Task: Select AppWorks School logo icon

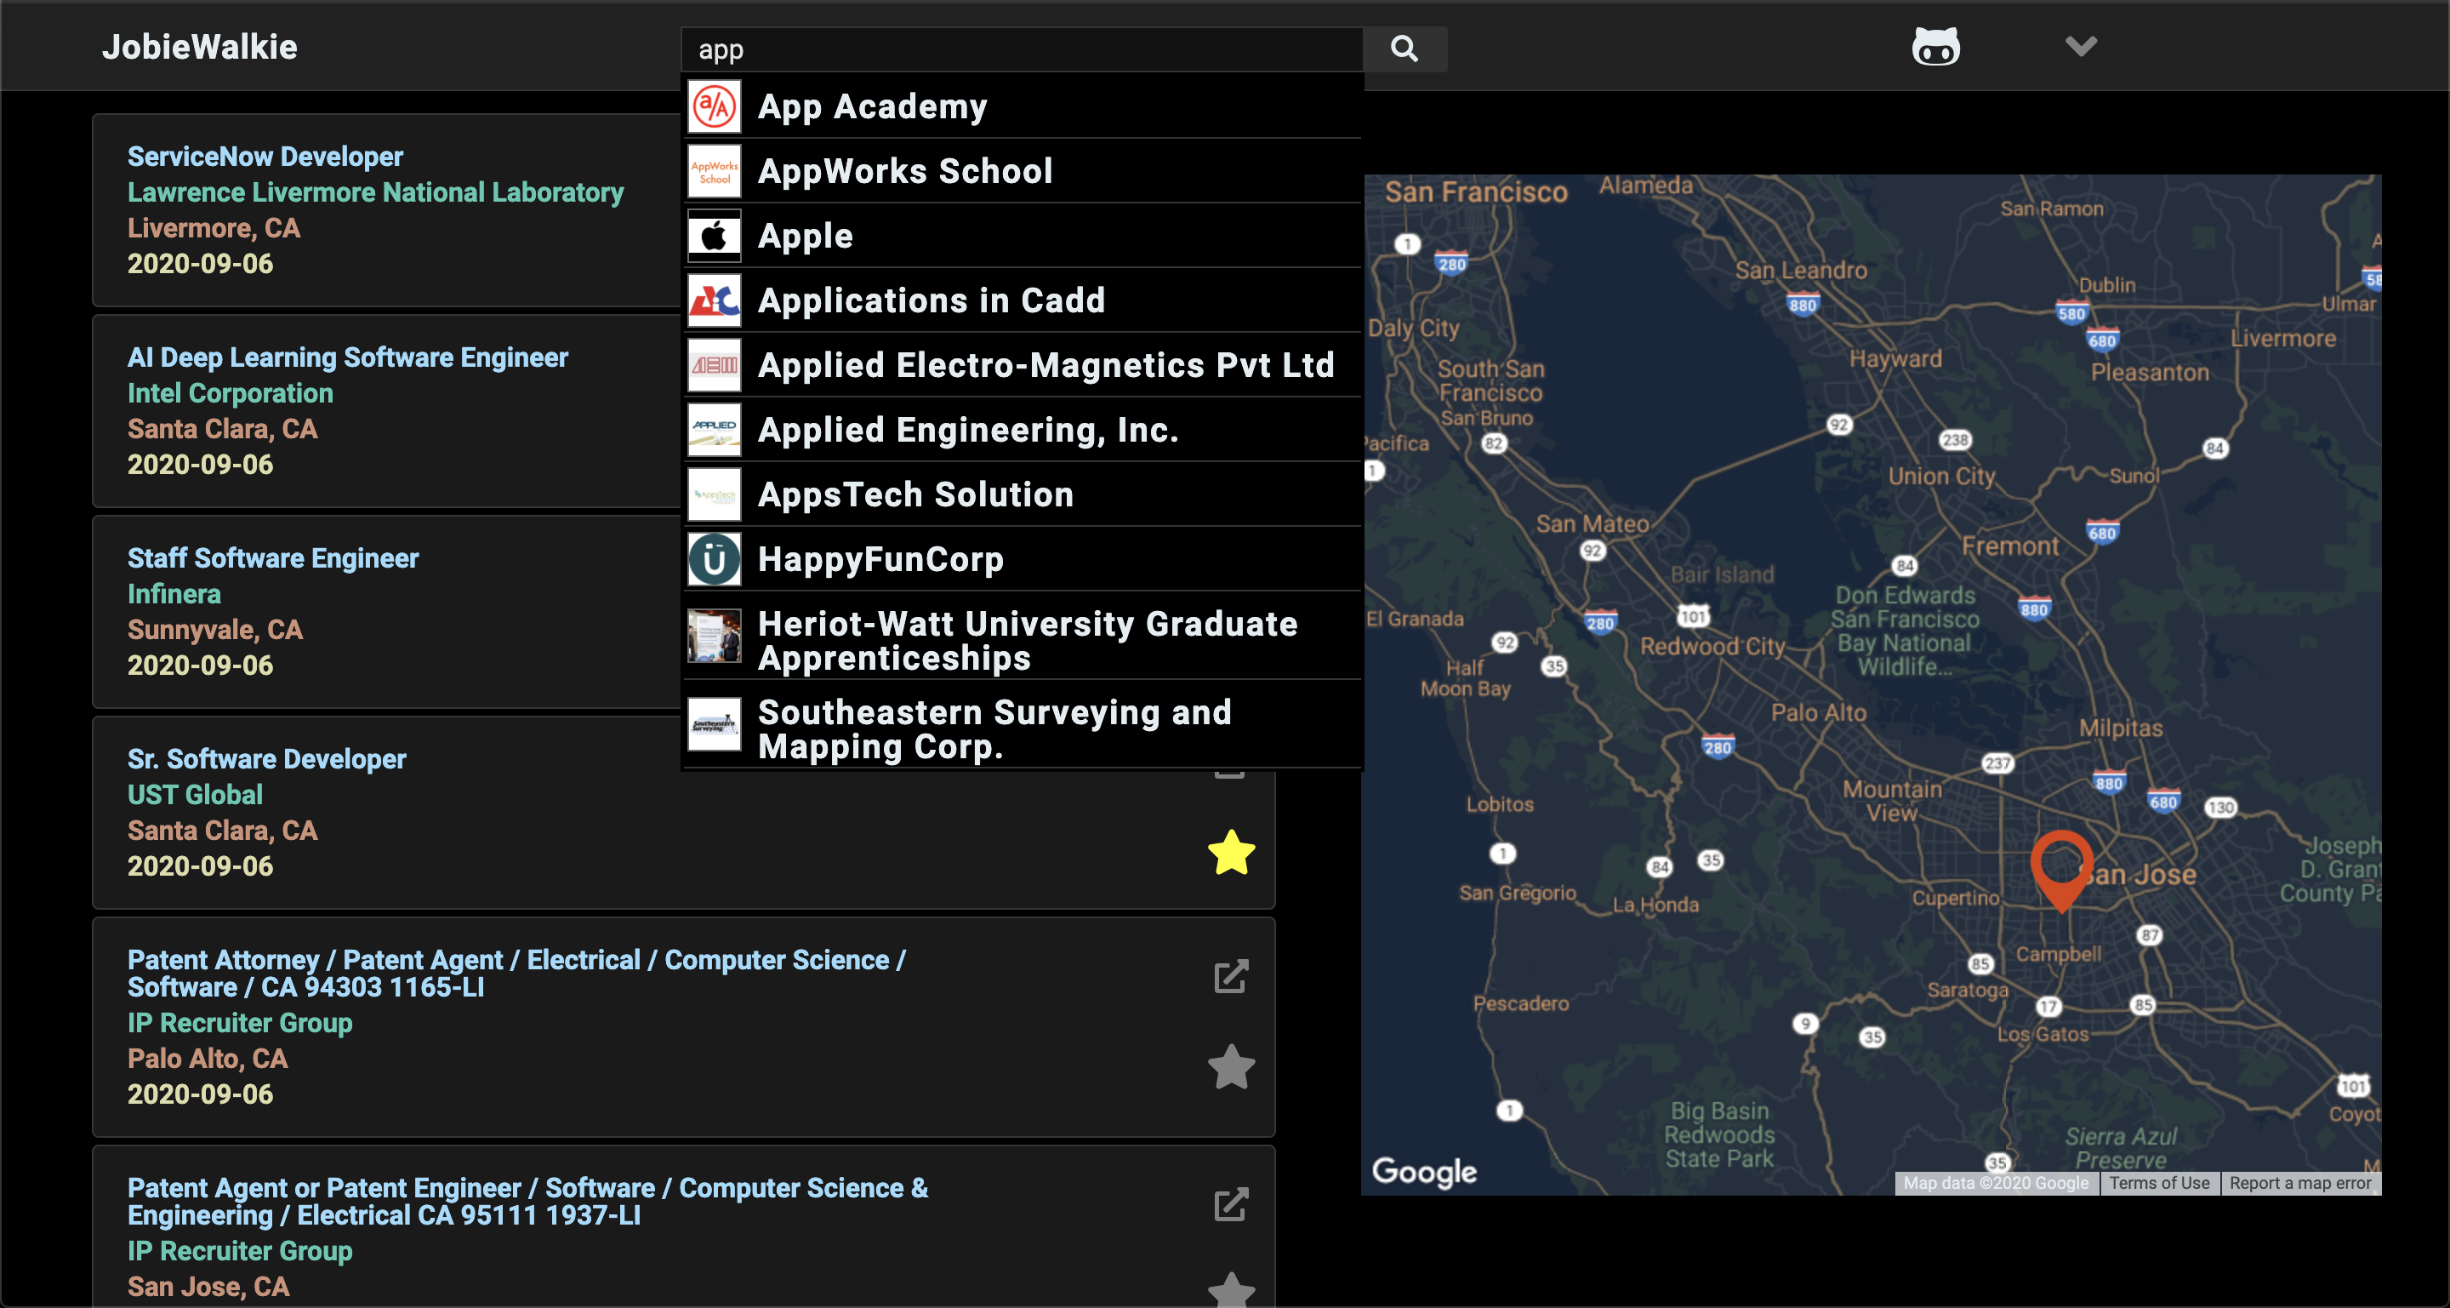Action: [x=715, y=171]
